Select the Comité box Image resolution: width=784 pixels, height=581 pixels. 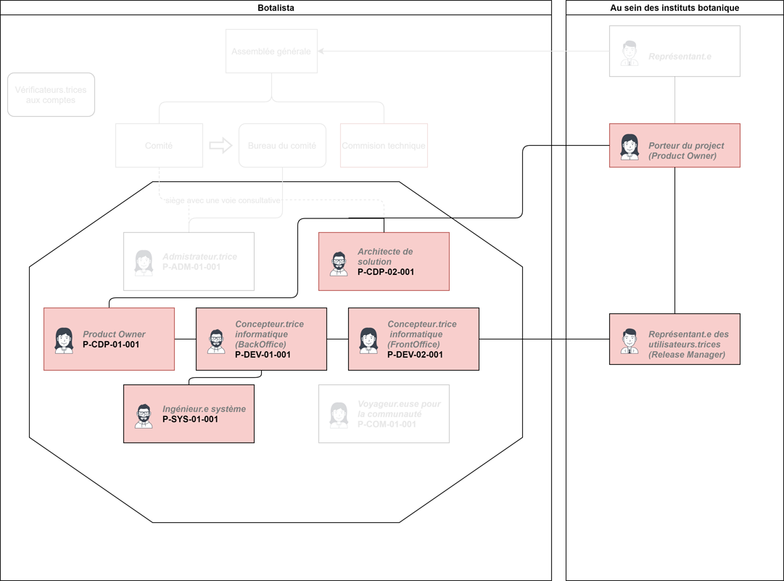pos(159,146)
